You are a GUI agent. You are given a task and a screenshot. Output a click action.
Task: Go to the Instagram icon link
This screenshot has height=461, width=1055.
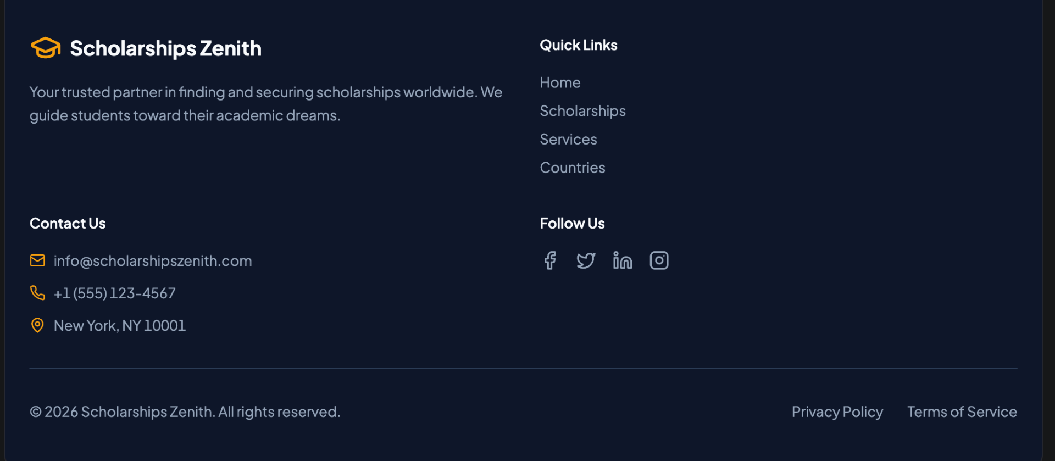point(659,260)
